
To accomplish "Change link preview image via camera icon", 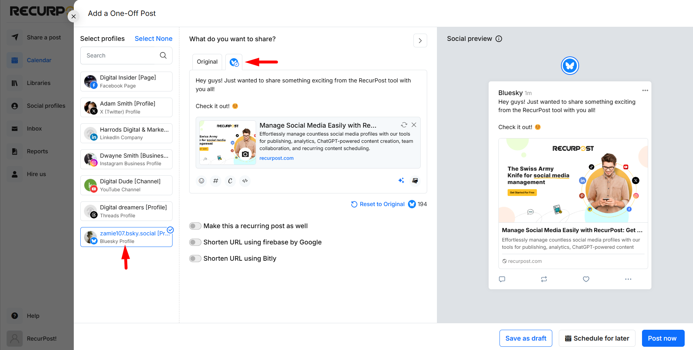I will (x=245, y=154).
